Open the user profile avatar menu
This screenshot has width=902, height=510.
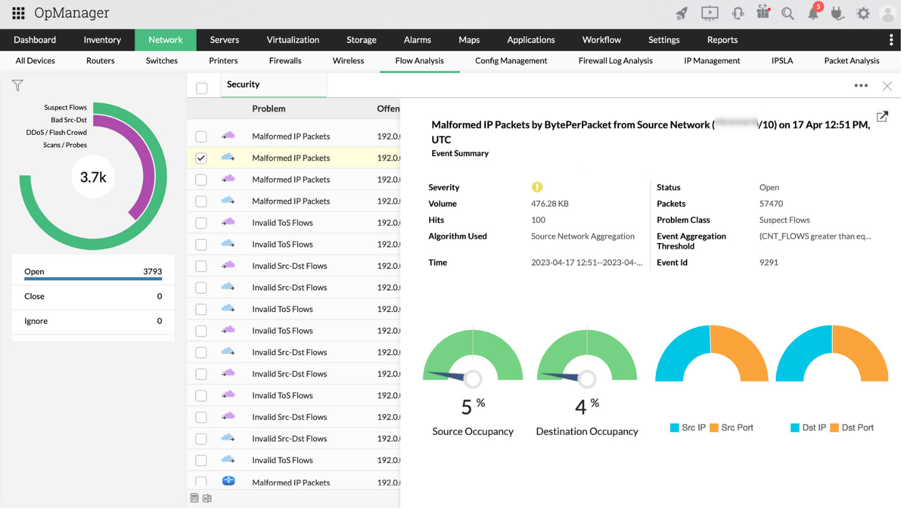[888, 13]
